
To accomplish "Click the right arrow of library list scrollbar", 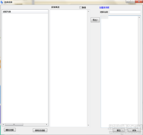I will point(46,125).
